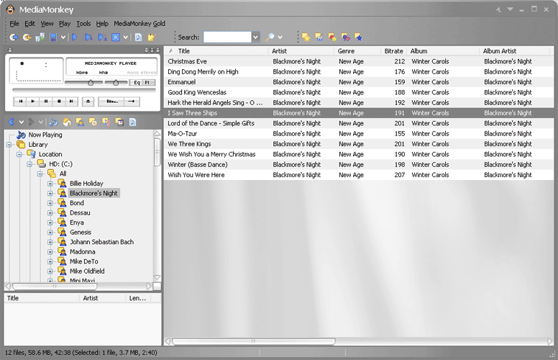Screen dimensions: 558x360
Task: Open the dropdown after the blue square icon
Action: tap(126, 37)
